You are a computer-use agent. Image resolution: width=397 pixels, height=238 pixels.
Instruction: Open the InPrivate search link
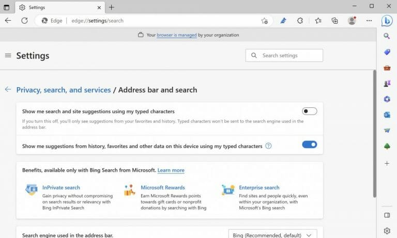point(61,187)
